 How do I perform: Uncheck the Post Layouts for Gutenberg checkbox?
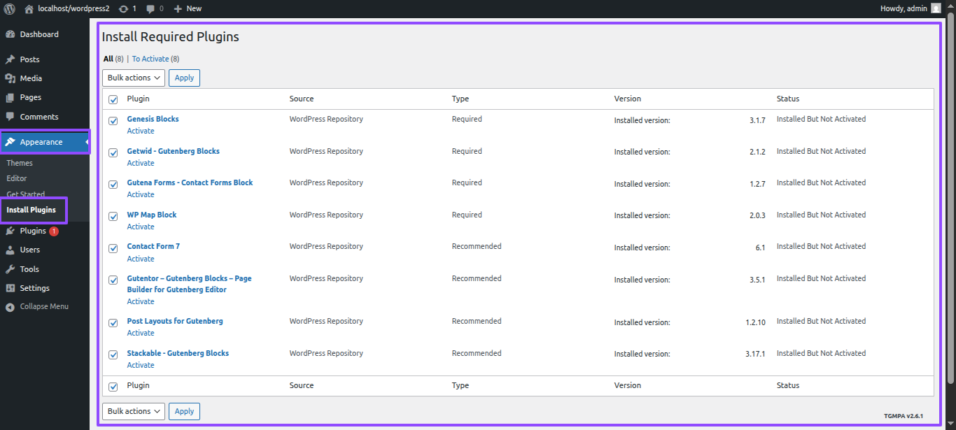click(113, 323)
